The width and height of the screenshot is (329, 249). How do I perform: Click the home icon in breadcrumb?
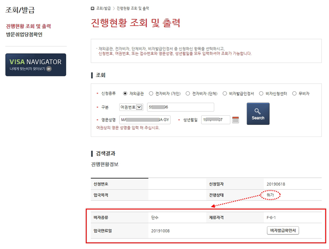coord(92,8)
